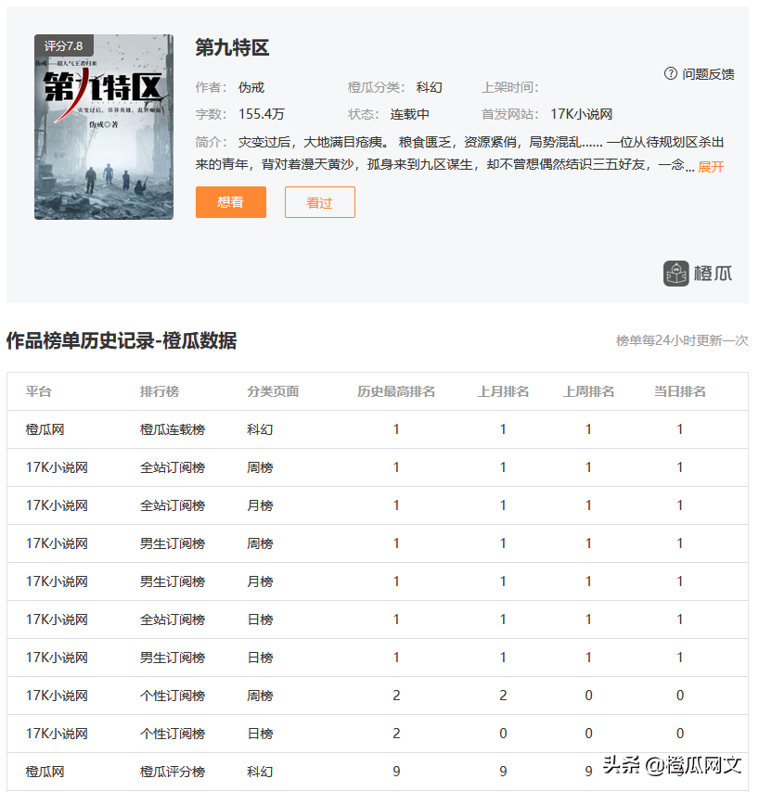Click 橙瓜网 in the 橙瓜连载榜 row
759x792 pixels.
(45, 429)
